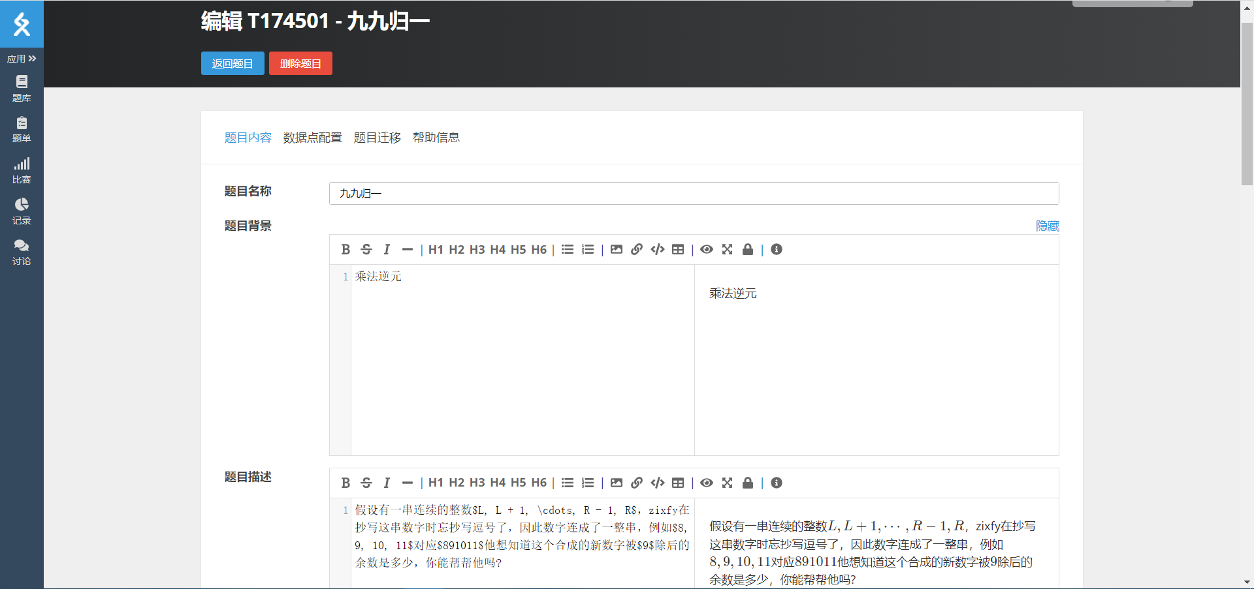Apply H4 heading in 题目背景 editor
This screenshot has height=589, width=1254.
(498, 249)
